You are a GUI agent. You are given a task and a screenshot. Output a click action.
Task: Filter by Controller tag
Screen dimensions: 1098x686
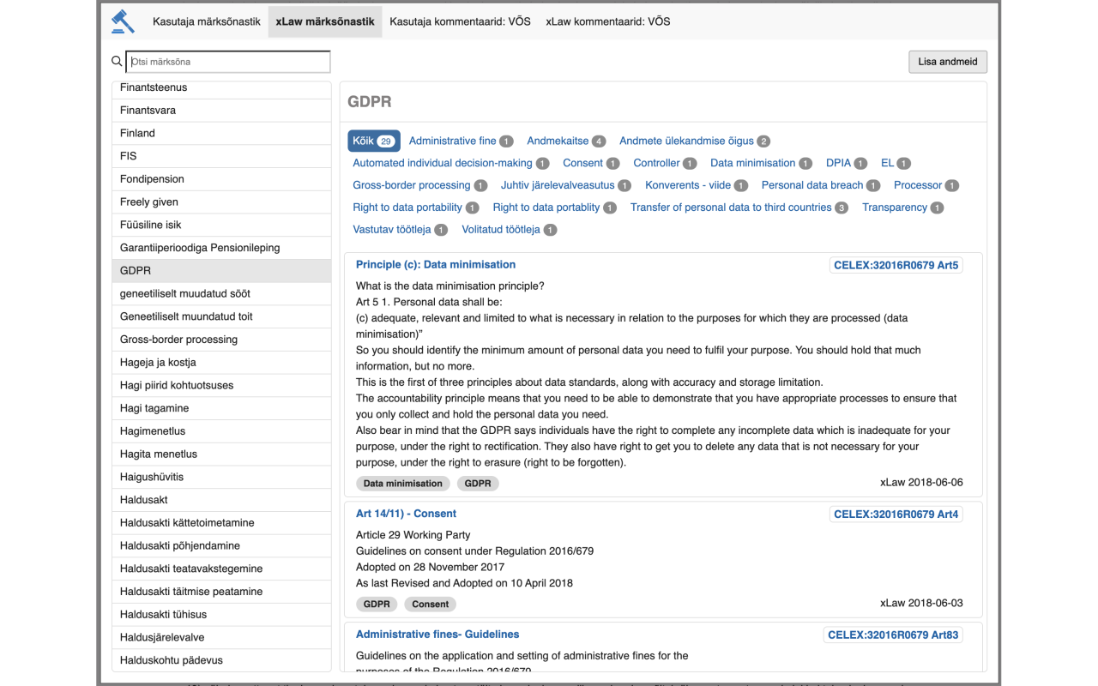pos(665,163)
